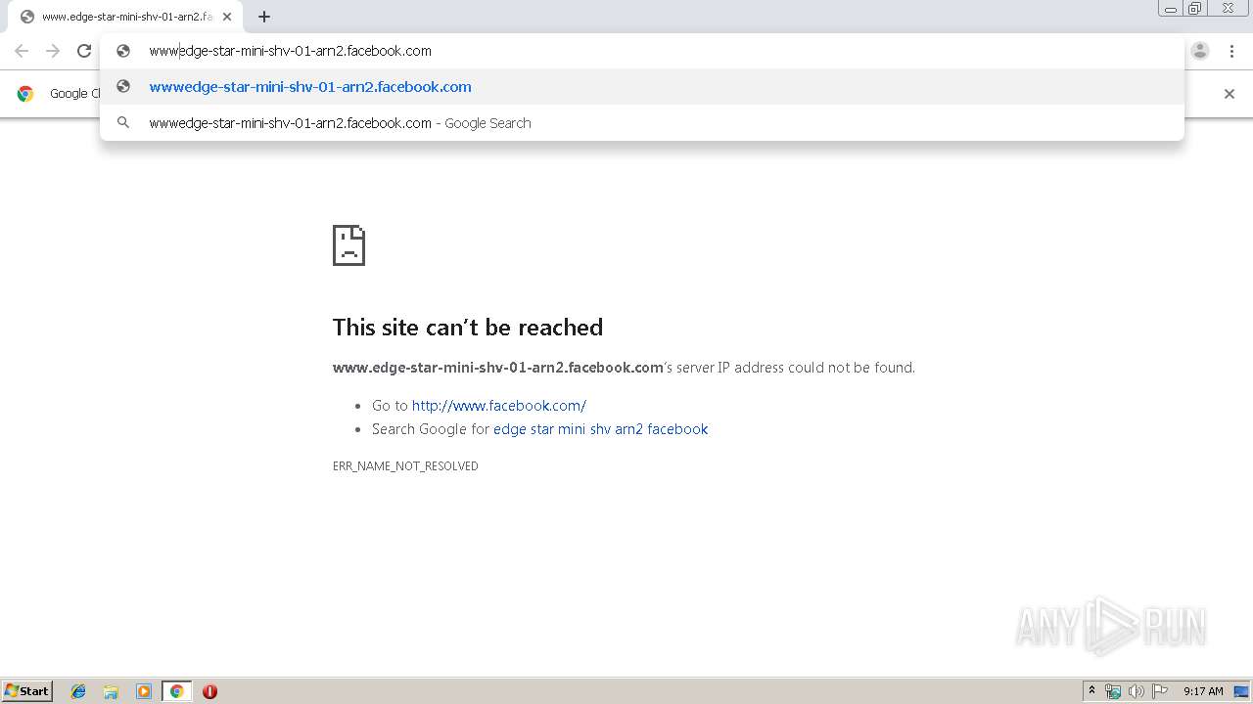Click the globe icon in address bar
1253x704 pixels.
click(x=123, y=51)
